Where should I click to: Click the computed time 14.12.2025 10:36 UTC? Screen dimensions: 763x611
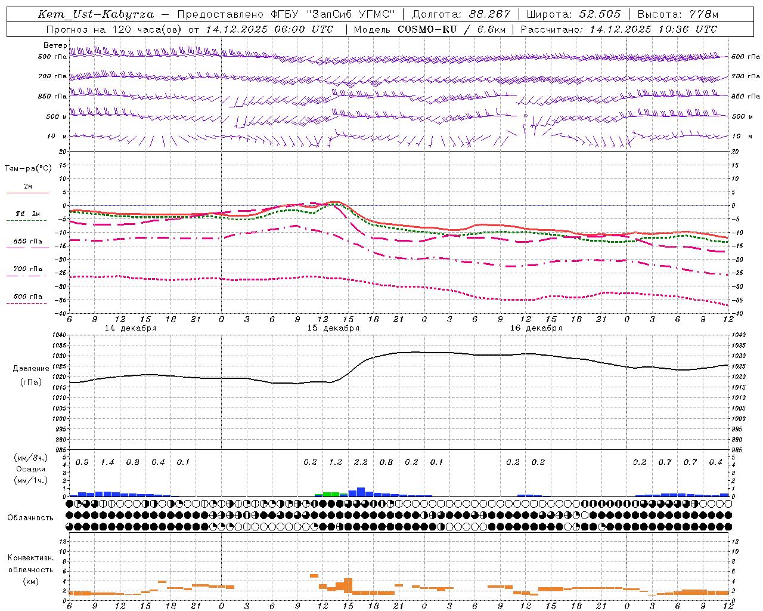pos(653,29)
